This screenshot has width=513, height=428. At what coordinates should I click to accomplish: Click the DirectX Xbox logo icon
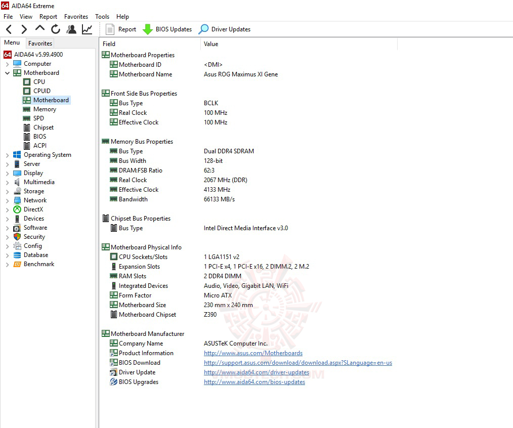[17, 209]
